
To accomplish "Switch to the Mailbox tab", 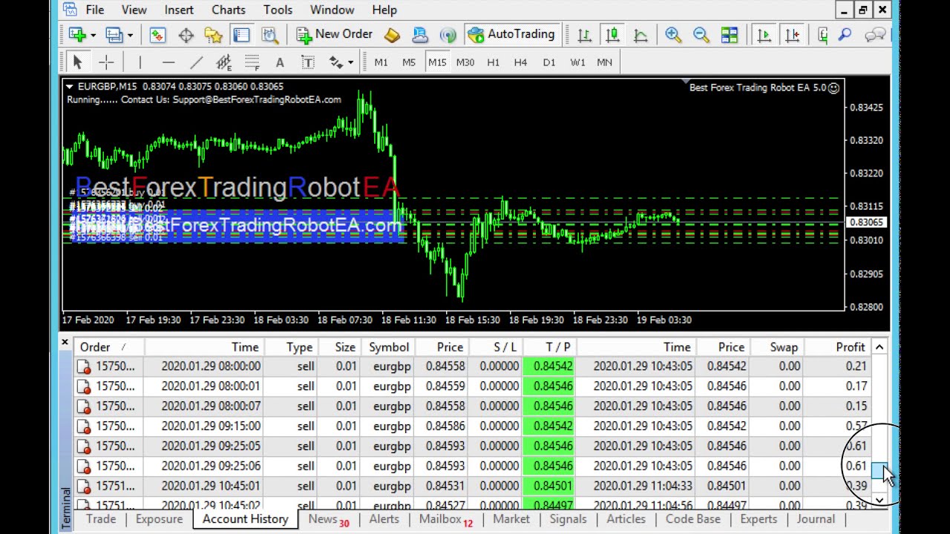I will pos(445,519).
